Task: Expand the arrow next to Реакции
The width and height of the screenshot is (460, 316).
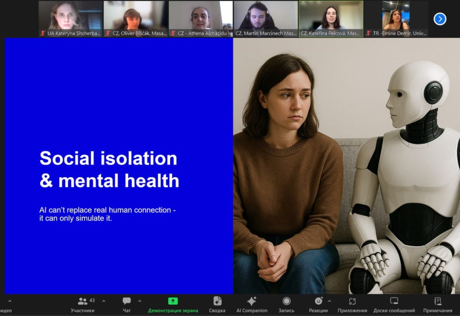Action: [329, 301]
